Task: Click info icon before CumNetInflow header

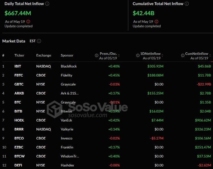Action: (183, 55)
